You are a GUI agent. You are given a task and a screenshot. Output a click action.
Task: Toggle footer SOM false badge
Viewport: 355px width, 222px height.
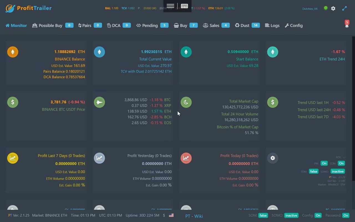pos(263,215)
